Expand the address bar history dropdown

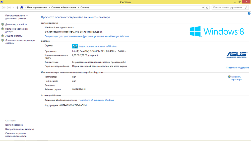(203, 8)
